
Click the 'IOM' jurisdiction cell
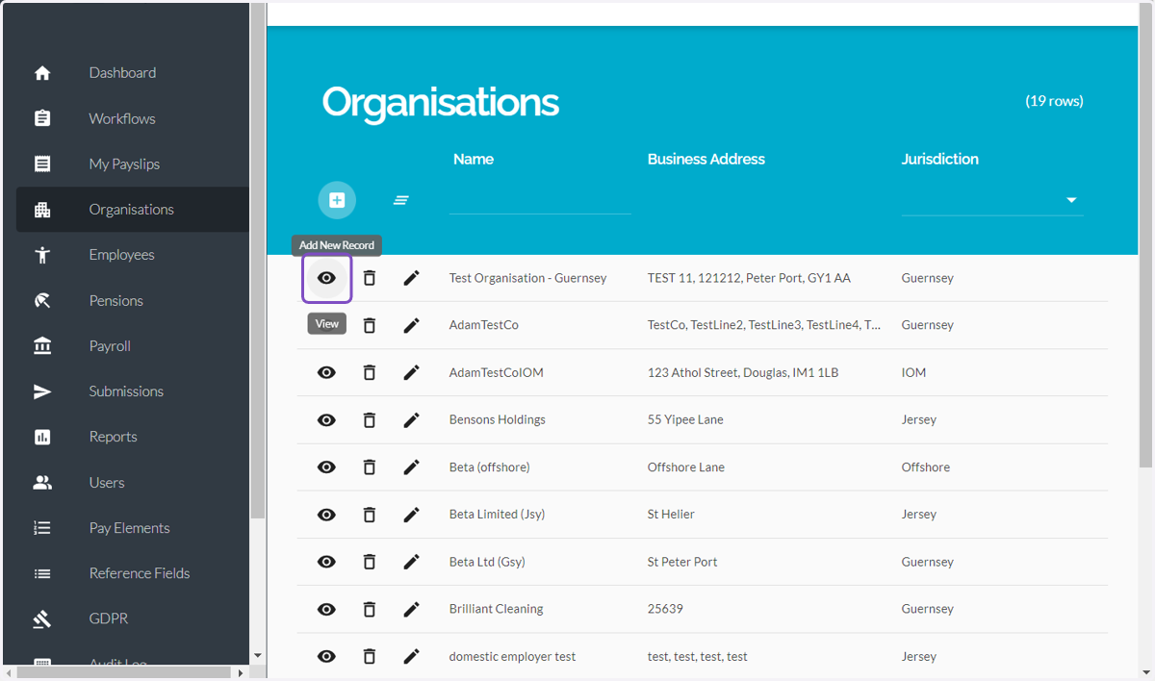(914, 372)
